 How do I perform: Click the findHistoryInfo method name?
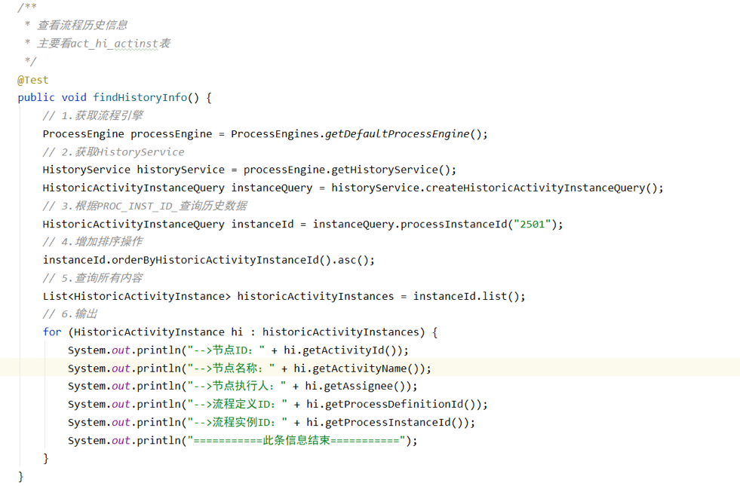tap(140, 98)
